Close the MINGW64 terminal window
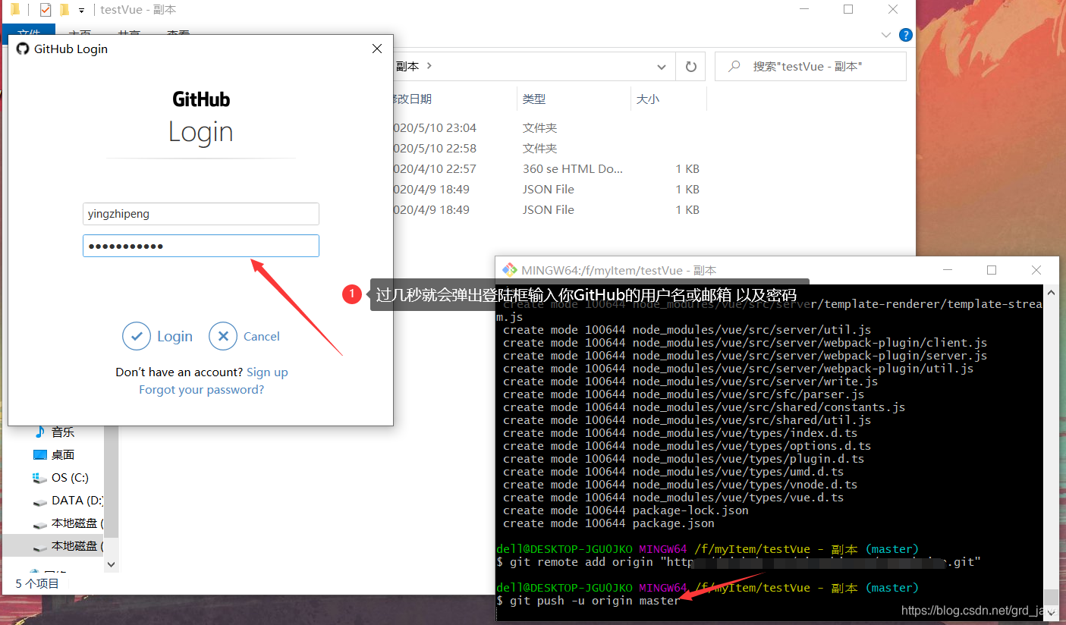Image resolution: width=1066 pixels, height=625 pixels. coord(1036,270)
